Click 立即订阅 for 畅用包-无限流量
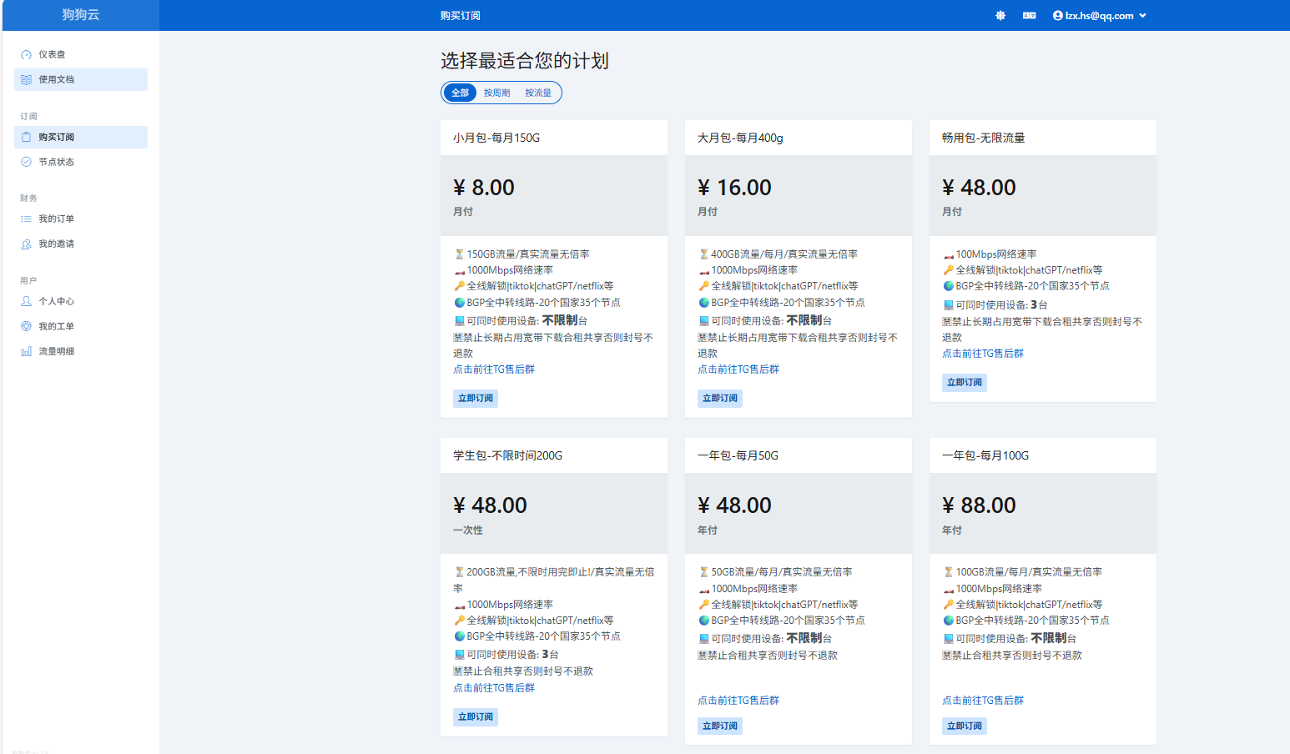The height and width of the screenshot is (754, 1290). point(965,383)
